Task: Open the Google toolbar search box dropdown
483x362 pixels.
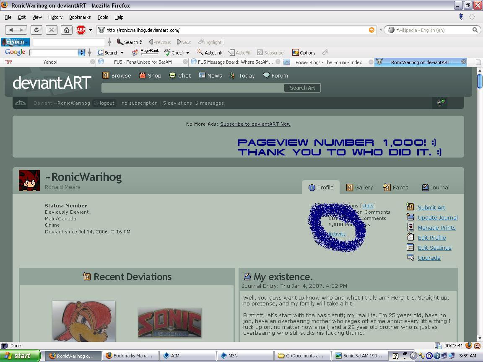Action: [x=82, y=53]
